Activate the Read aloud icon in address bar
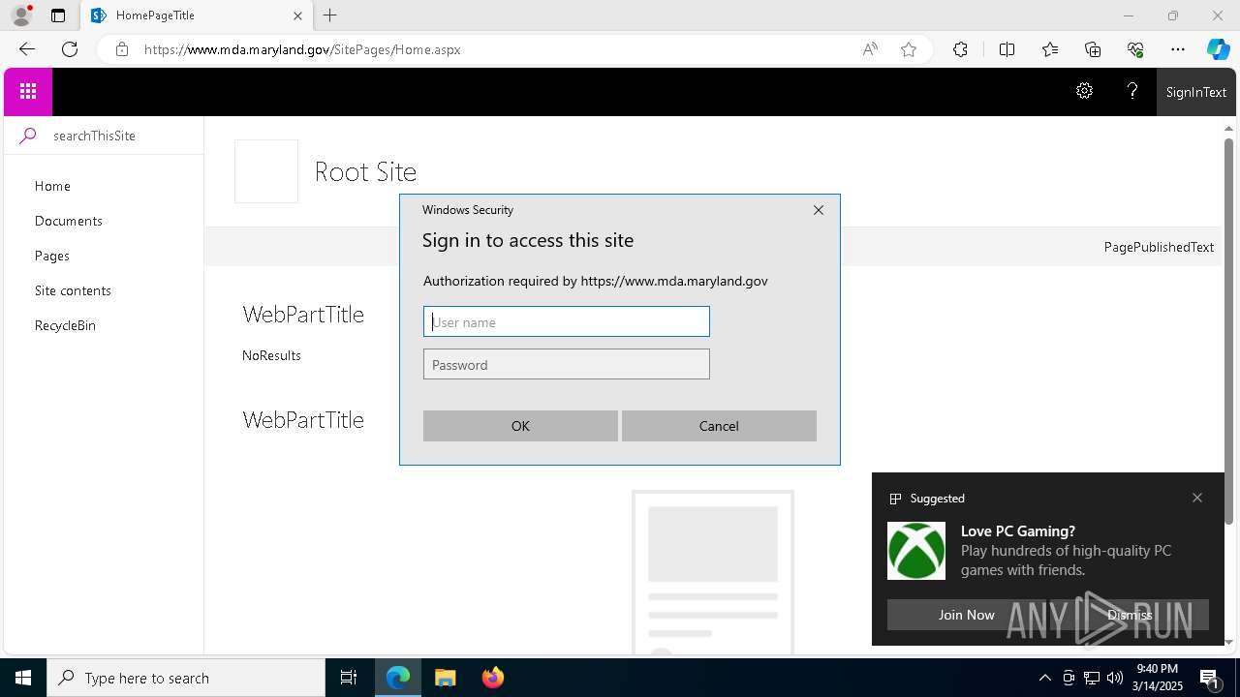This screenshot has width=1240, height=697. point(870,49)
